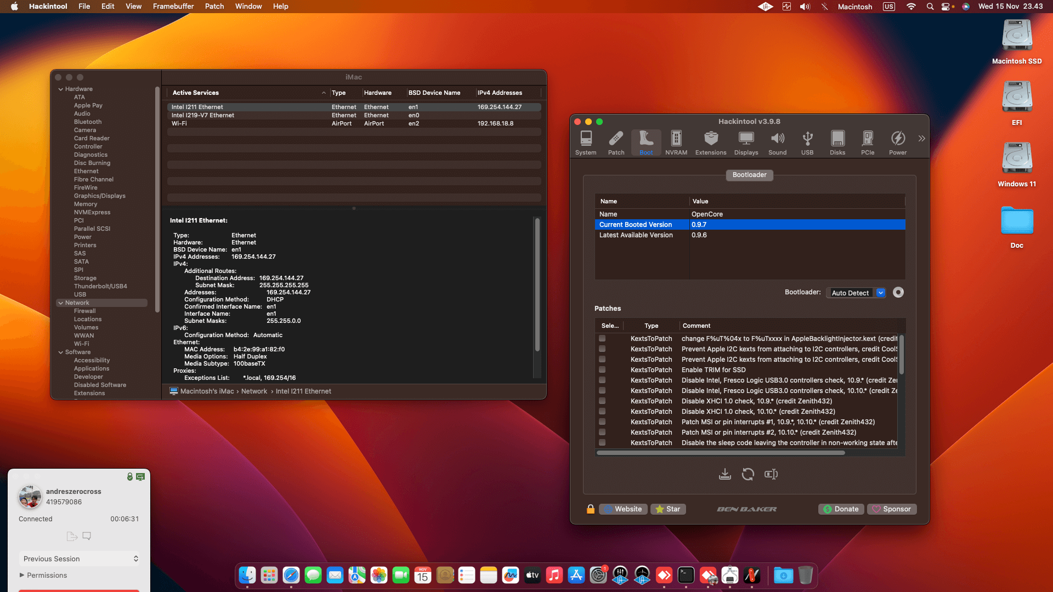Click the patches list vertical scrollbar

pos(901,355)
